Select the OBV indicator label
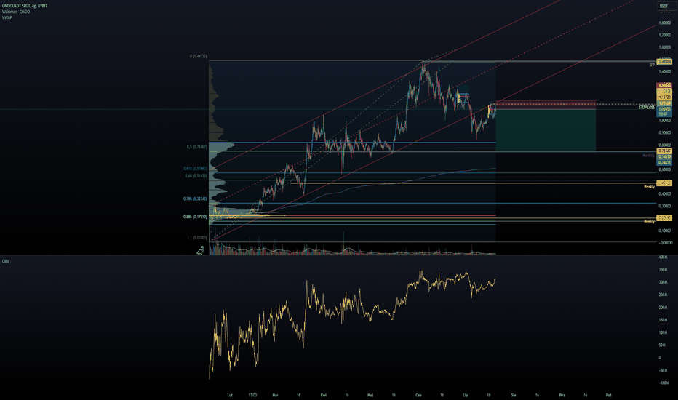 (x=6, y=261)
